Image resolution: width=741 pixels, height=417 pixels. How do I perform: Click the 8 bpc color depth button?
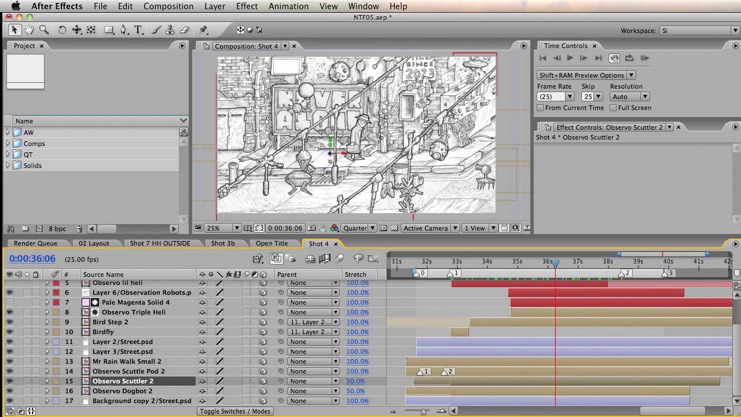(x=57, y=229)
